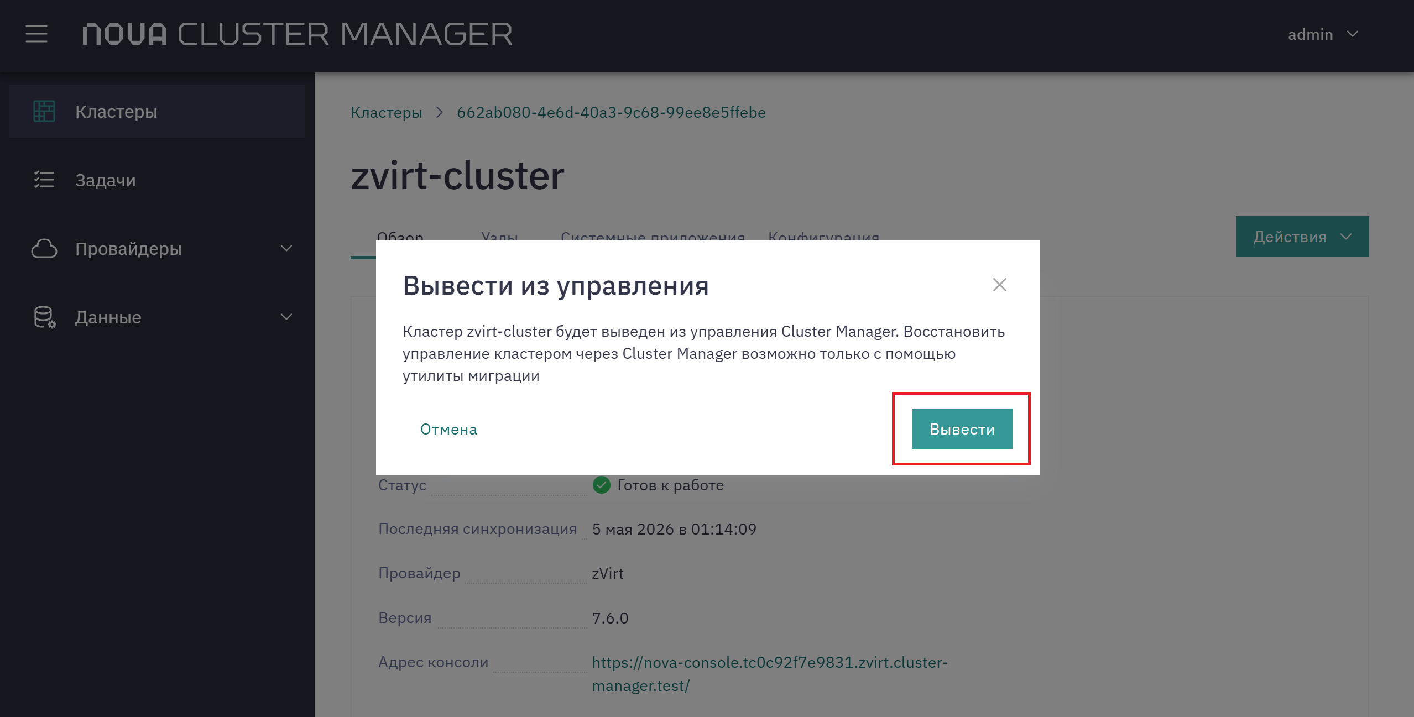The image size is (1414, 717).
Task: Confirm with the Вывести button
Action: coord(962,429)
